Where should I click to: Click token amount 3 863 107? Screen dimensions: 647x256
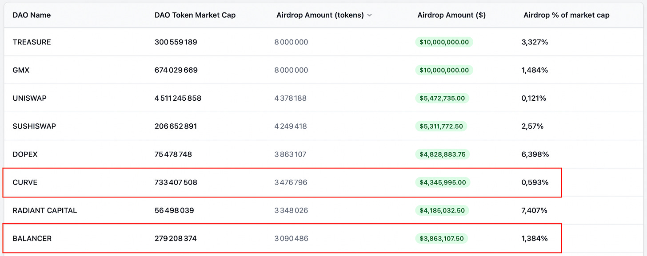pyautogui.click(x=291, y=154)
